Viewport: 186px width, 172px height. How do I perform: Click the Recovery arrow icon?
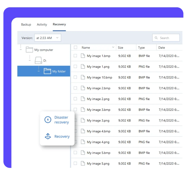(x=48, y=136)
